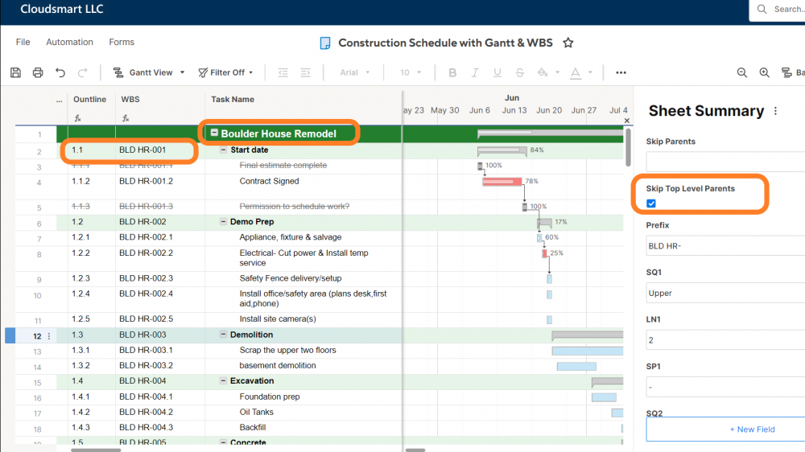Click the Contract Signed 78% Gantt bar
805x452 pixels.
coord(502,182)
